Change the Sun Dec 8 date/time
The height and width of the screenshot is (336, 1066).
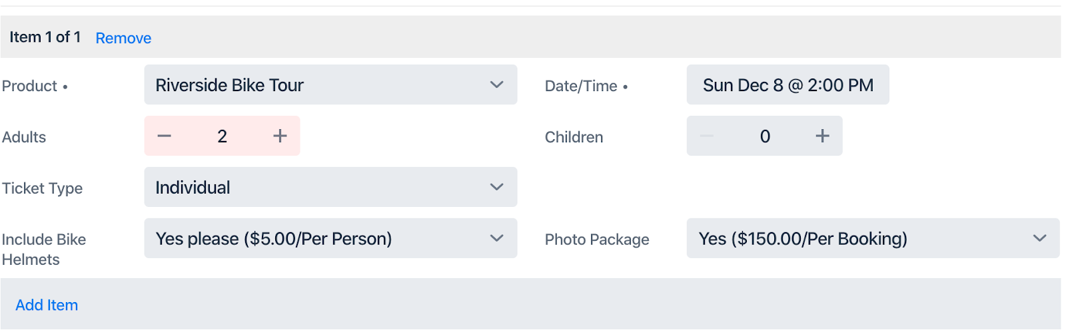(x=788, y=85)
